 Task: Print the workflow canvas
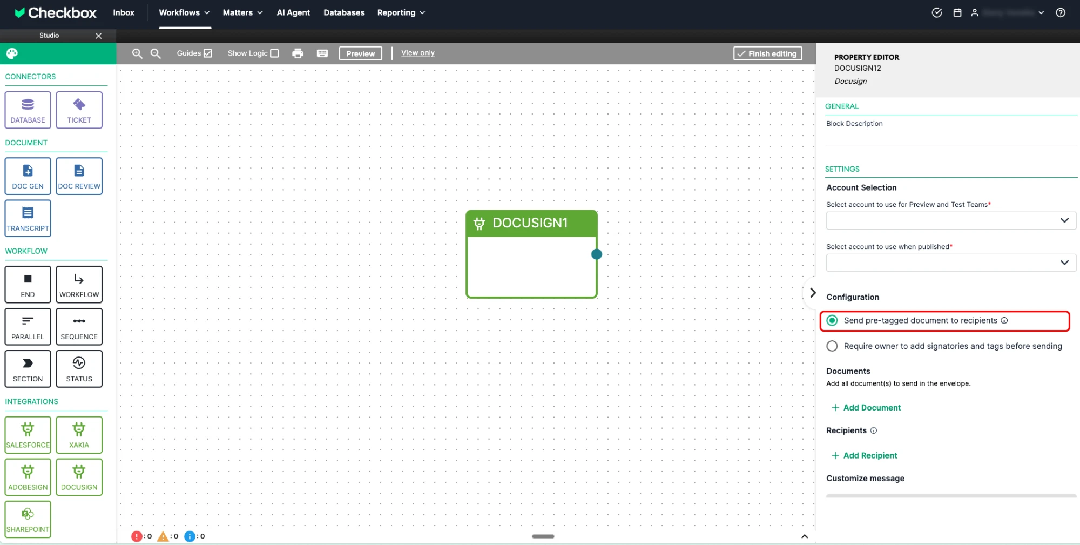(298, 53)
